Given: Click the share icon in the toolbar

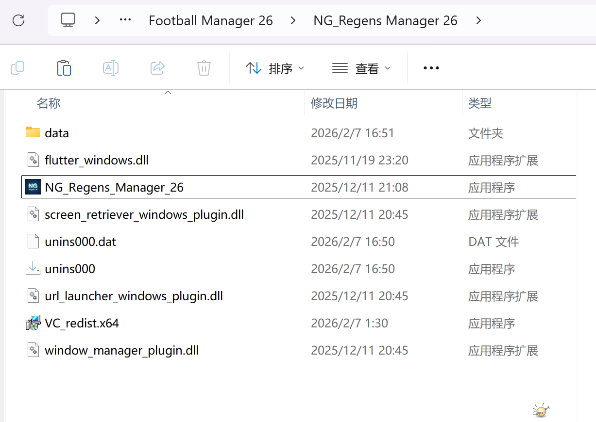Looking at the screenshot, I should [157, 68].
